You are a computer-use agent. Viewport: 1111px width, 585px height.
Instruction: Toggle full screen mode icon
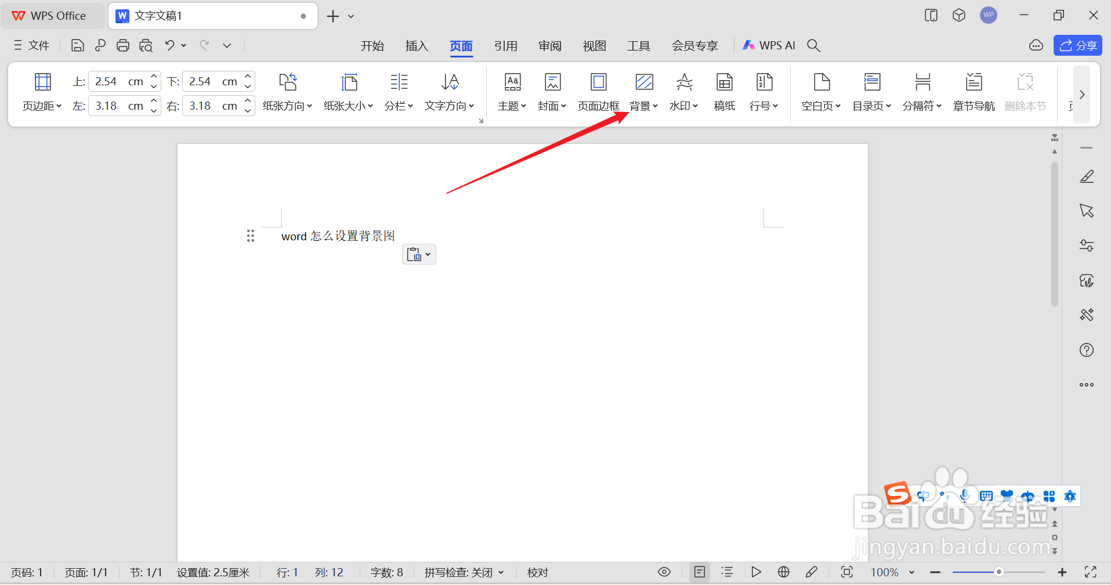click(1091, 572)
